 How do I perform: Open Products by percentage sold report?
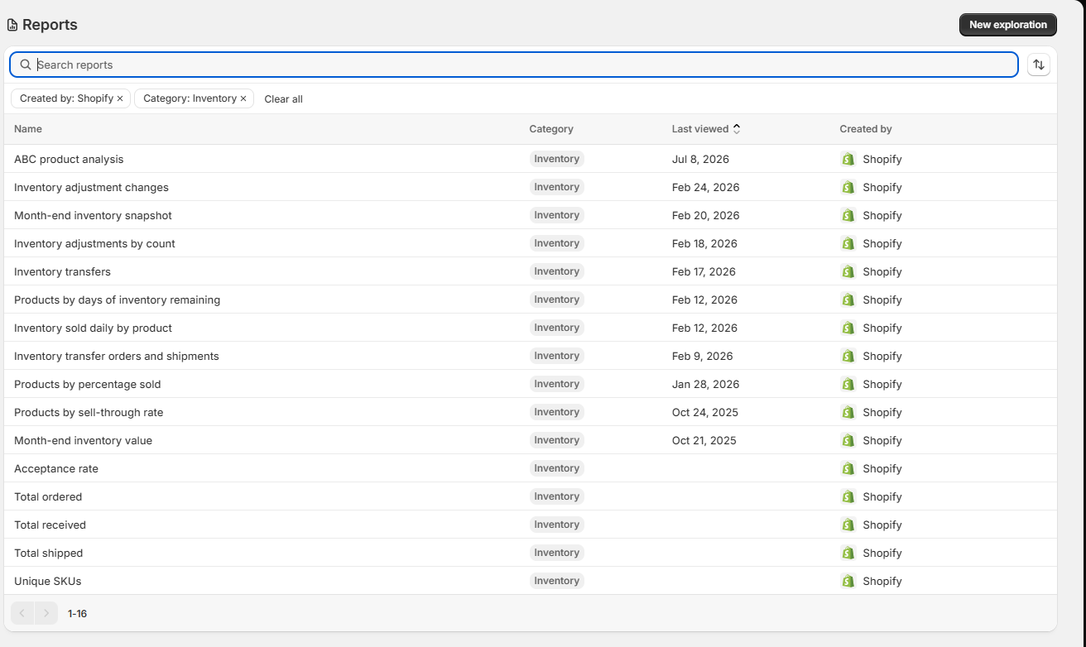[88, 384]
